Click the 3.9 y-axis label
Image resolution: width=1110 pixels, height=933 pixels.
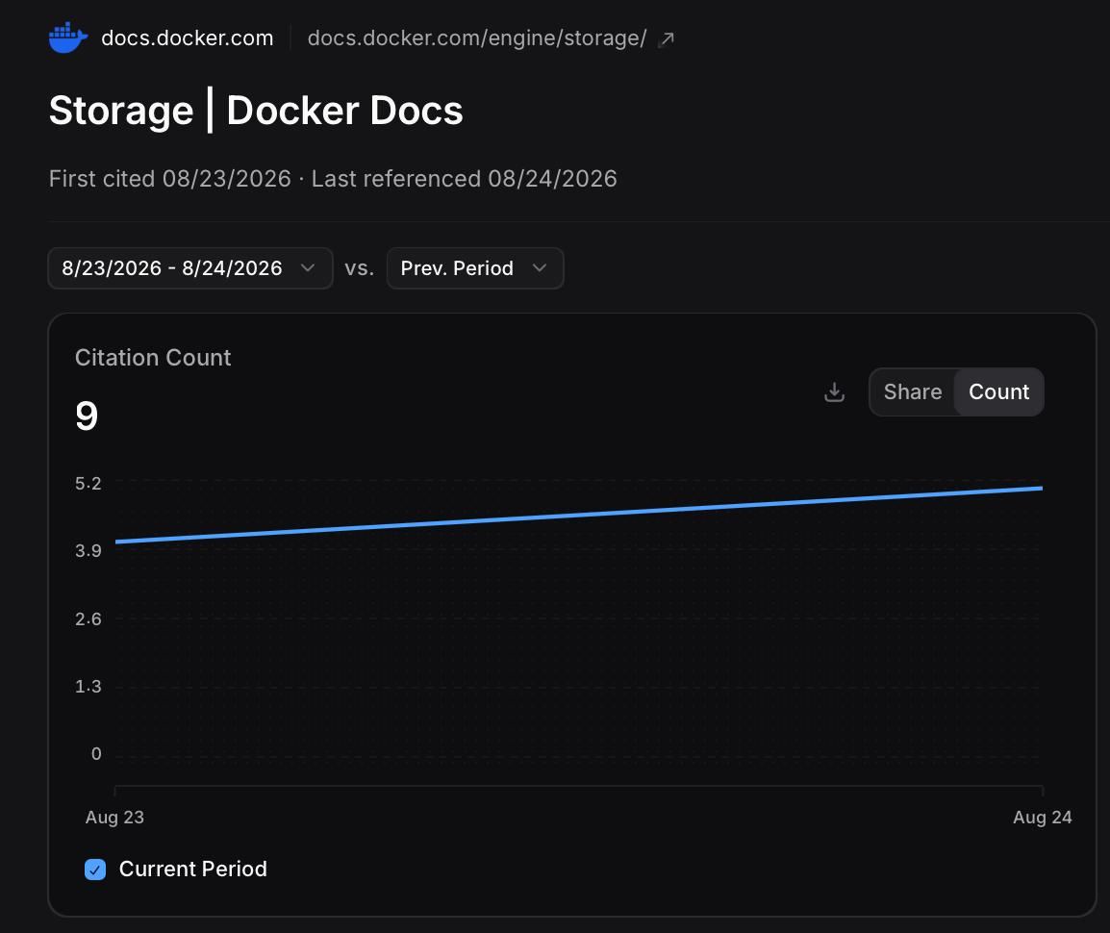[88, 551]
